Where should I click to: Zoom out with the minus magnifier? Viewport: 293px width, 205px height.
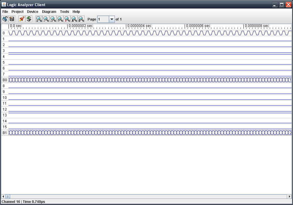[46, 19]
